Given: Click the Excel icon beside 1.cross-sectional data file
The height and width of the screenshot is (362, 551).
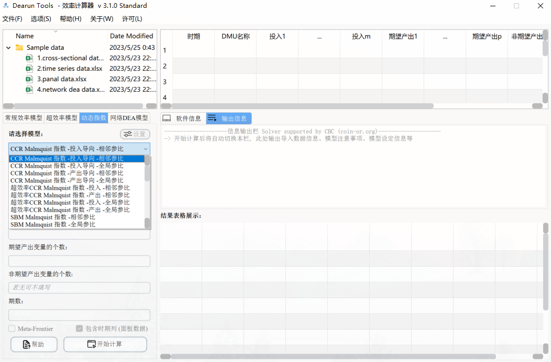Looking at the screenshot, I should click(x=29, y=58).
